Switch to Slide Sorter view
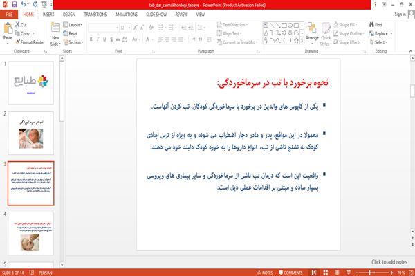415x276 pixels. pos(326,273)
